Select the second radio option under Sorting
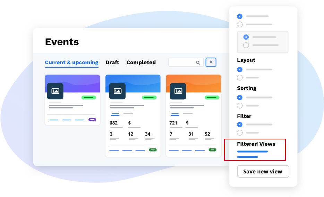 [240, 105]
